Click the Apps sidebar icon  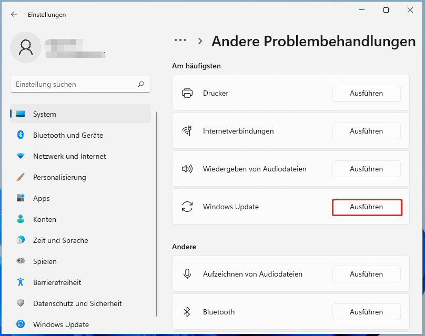[21, 198]
